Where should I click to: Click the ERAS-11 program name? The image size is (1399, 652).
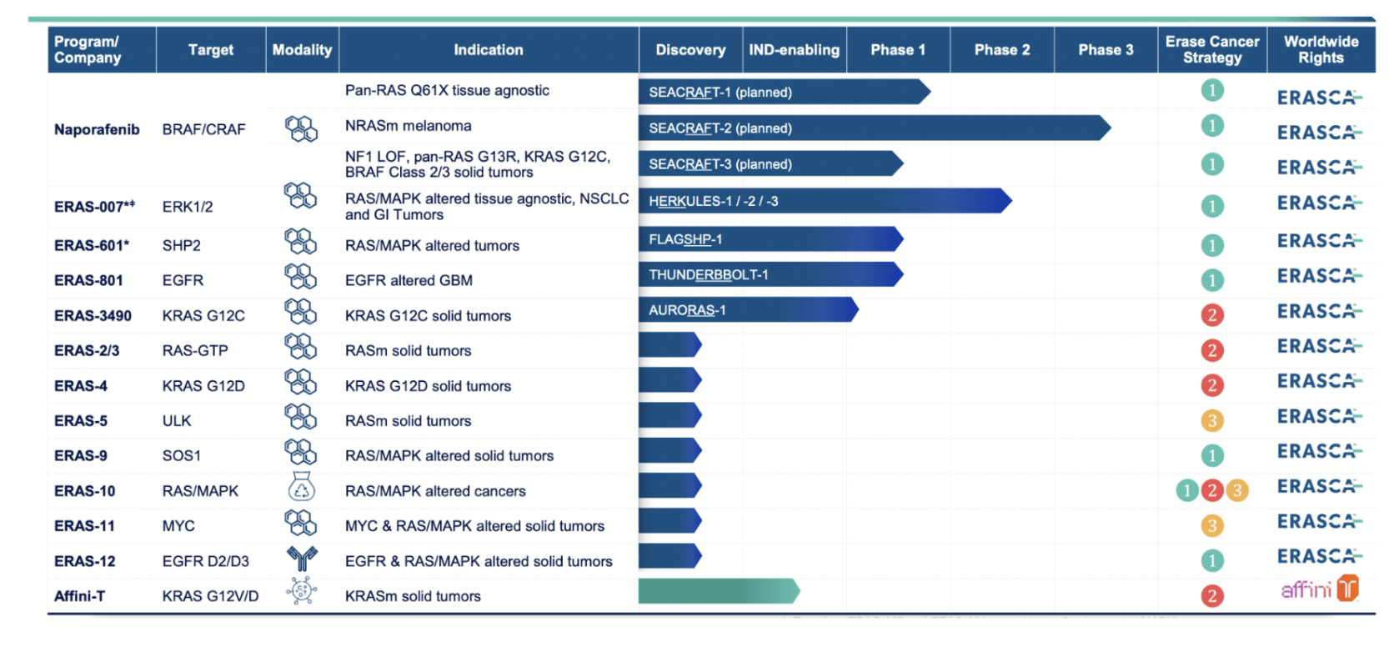pyautogui.click(x=84, y=526)
